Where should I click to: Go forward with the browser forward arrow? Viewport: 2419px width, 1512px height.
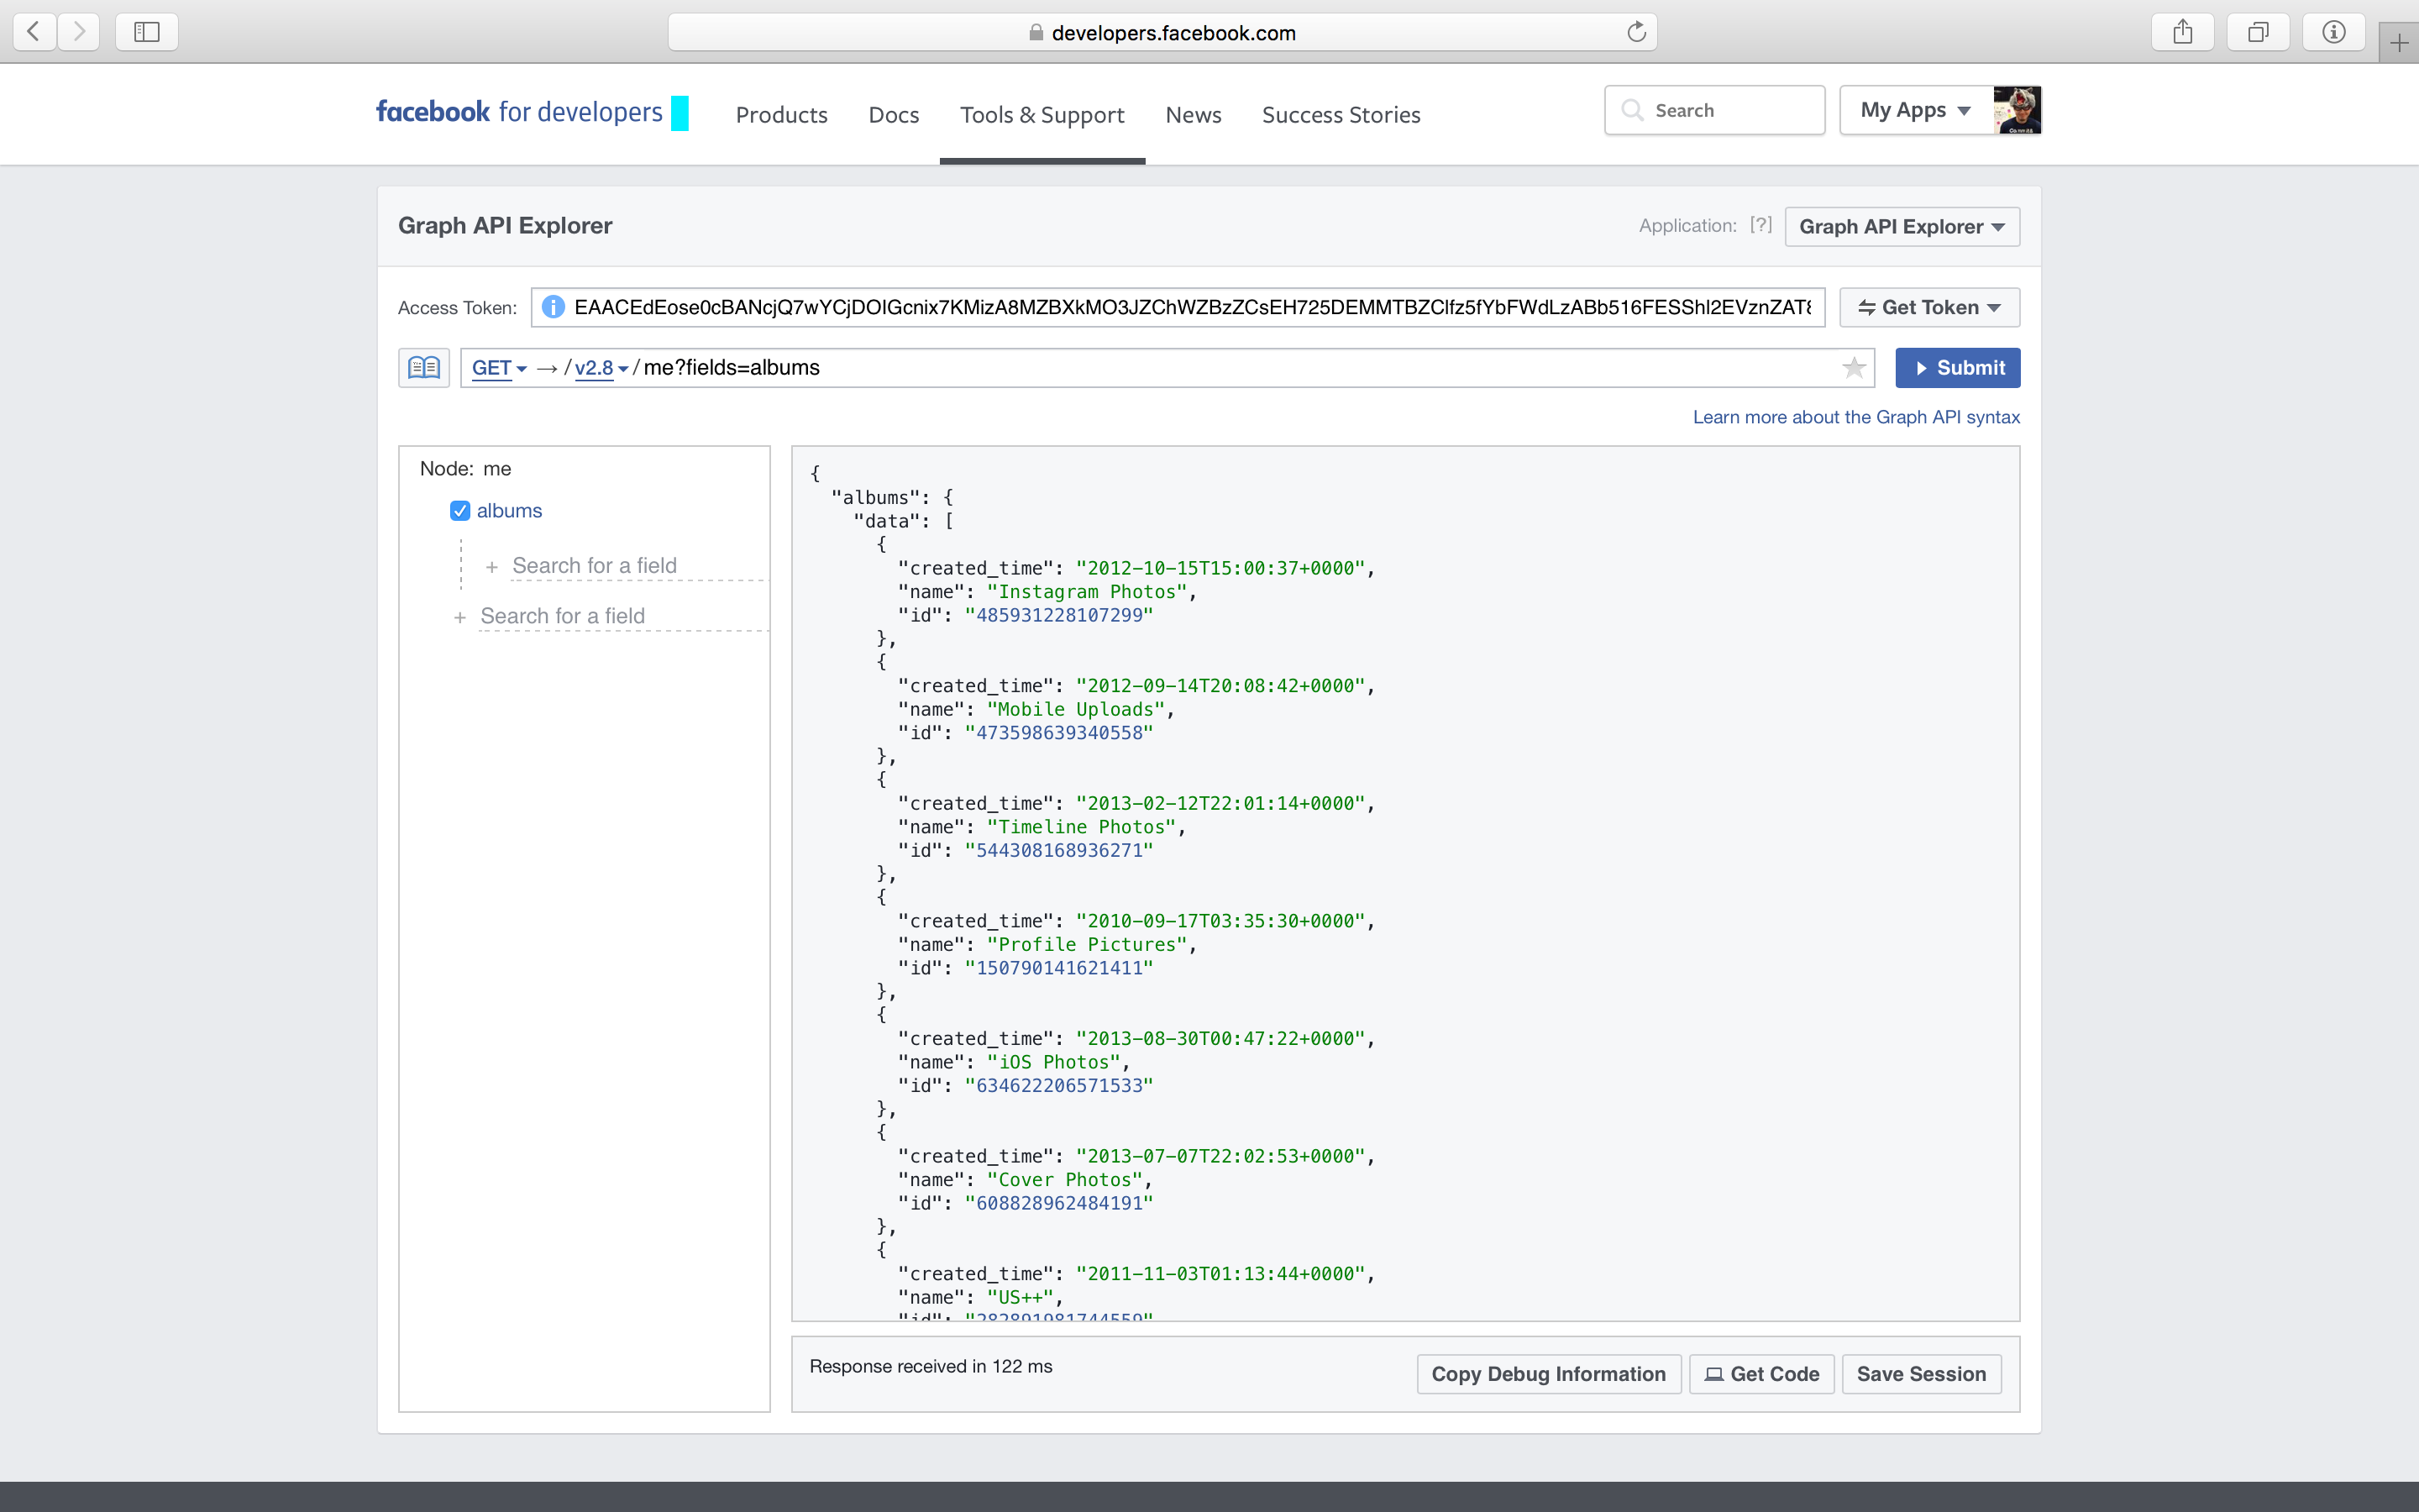click(x=79, y=32)
